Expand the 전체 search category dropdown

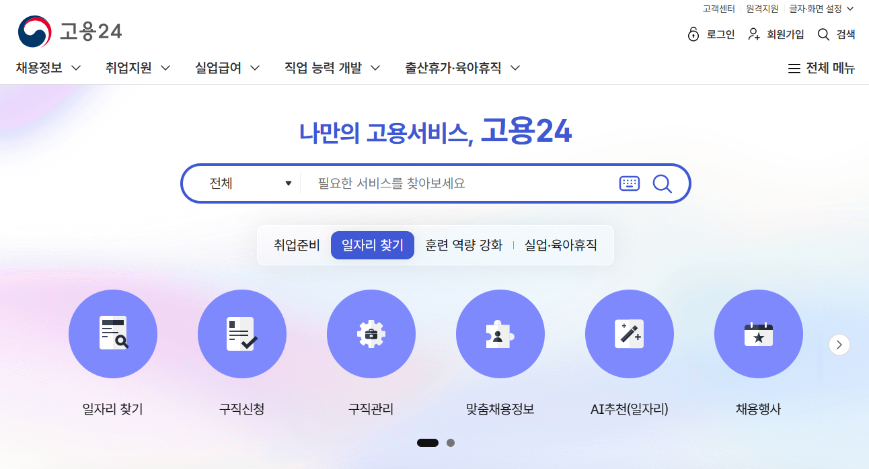click(x=250, y=183)
